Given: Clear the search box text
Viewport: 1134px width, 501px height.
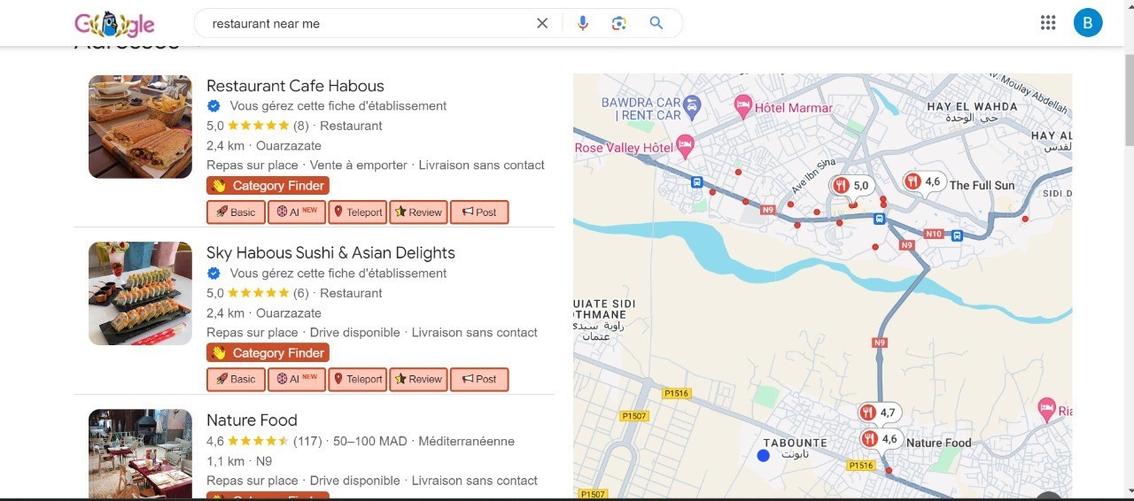Looking at the screenshot, I should pos(542,23).
